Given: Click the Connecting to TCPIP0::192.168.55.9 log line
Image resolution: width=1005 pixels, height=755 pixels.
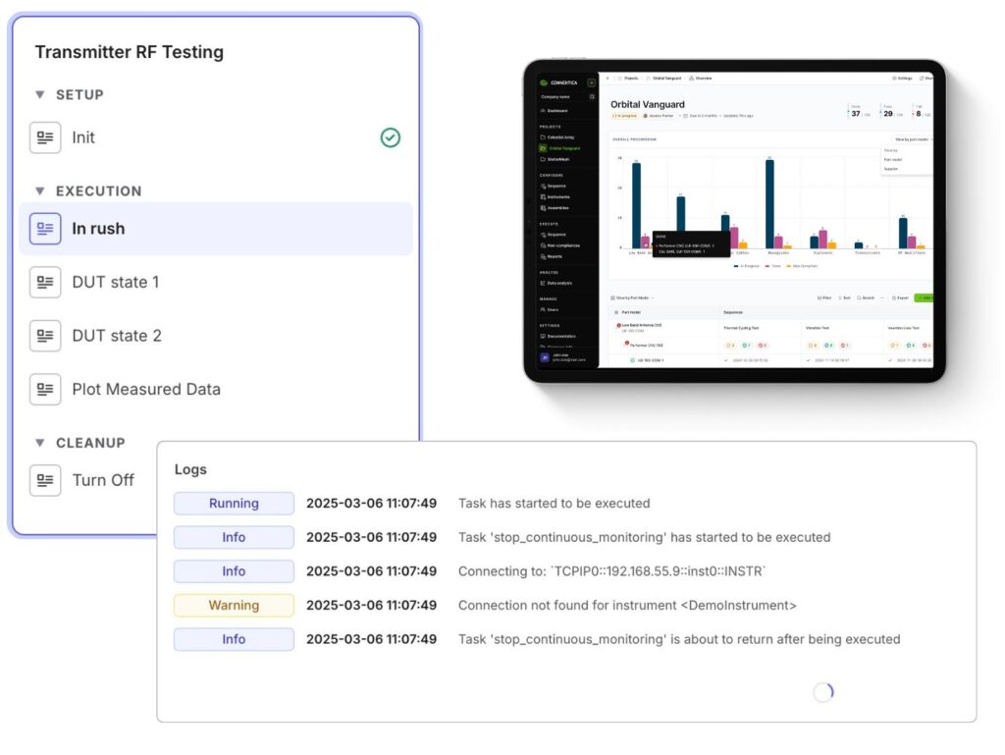Looking at the screenshot, I should tap(612, 571).
